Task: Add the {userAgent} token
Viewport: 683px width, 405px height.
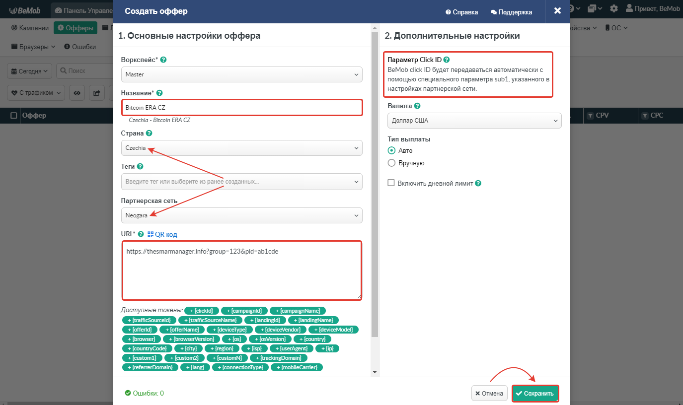Action: [291, 348]
